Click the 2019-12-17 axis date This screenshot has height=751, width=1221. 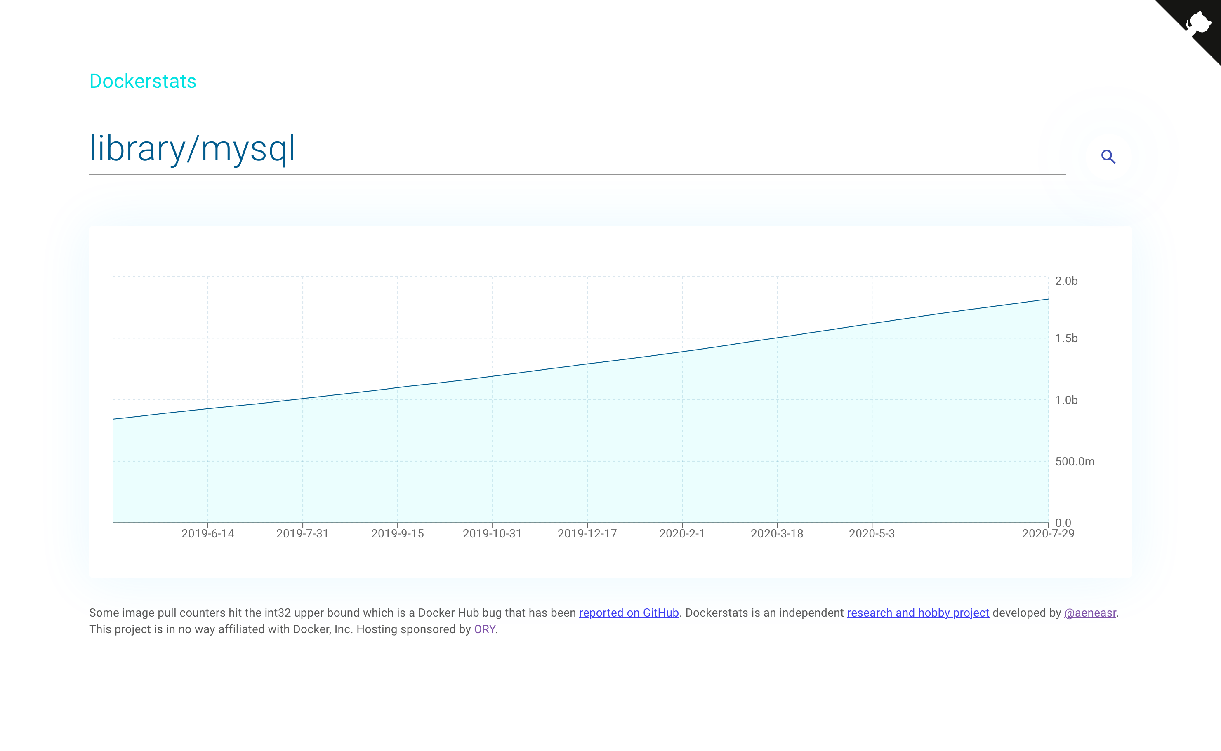point(587,533)
